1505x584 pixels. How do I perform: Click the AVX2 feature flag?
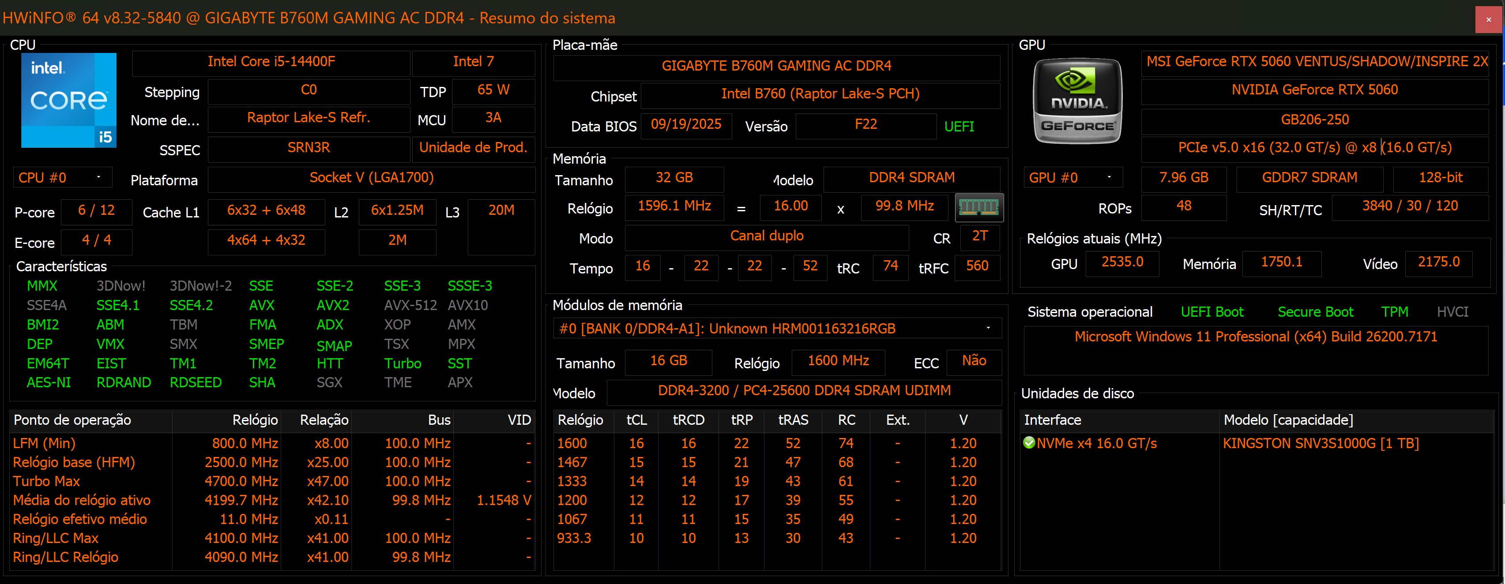pyautogui.click(x=332, y=305)
